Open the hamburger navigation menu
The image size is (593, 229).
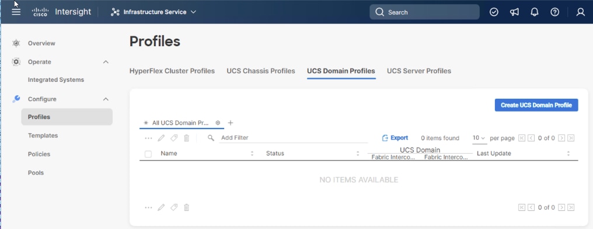[16, 12]
